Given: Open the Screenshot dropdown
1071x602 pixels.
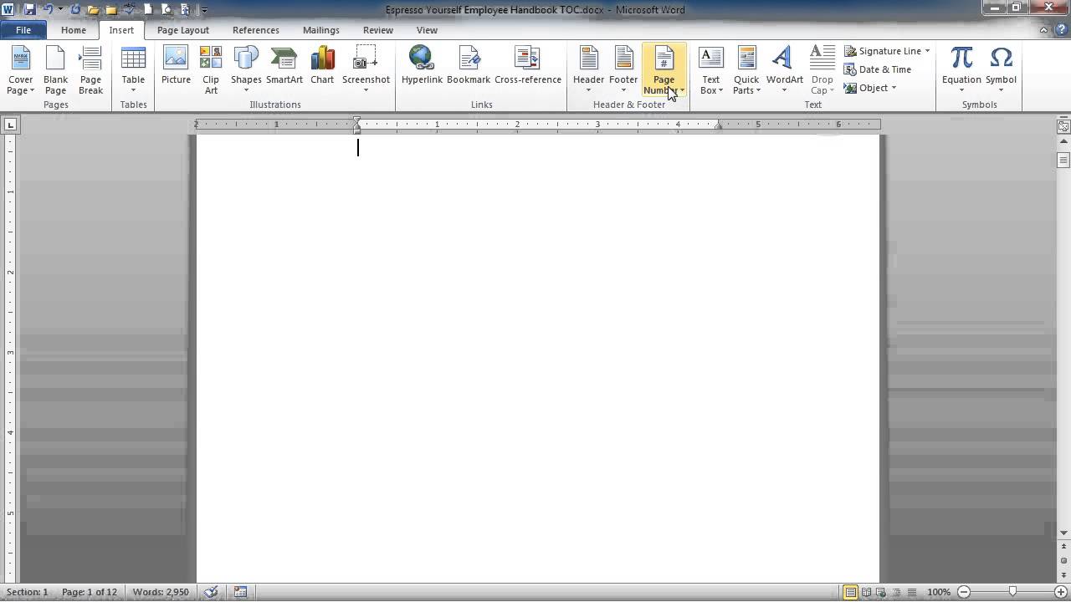Looking at the screenshot, I should coord(366,70).
